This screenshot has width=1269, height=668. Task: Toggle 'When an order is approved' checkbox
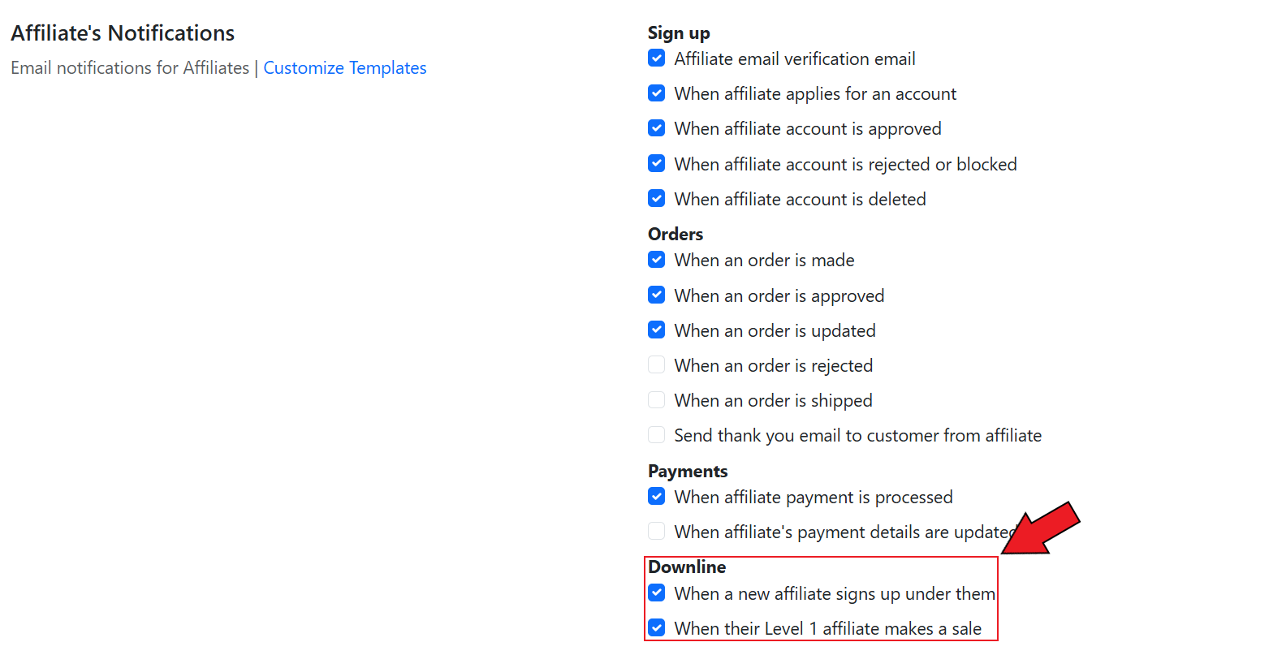tap(657, 295)
